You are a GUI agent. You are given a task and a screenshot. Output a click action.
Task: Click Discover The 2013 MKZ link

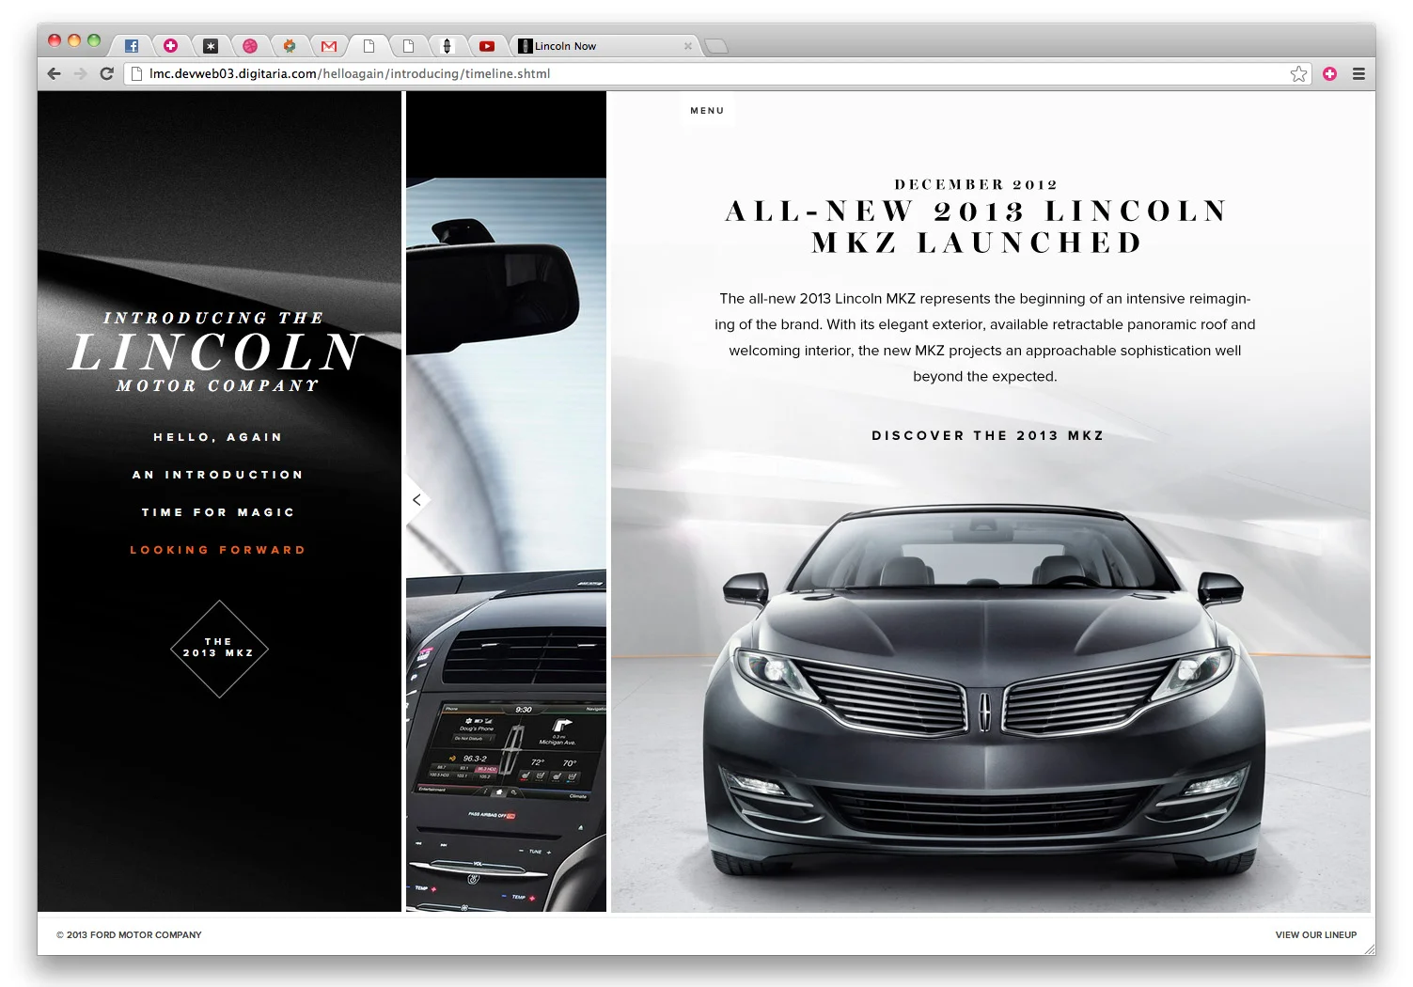[x=988, y=435]
